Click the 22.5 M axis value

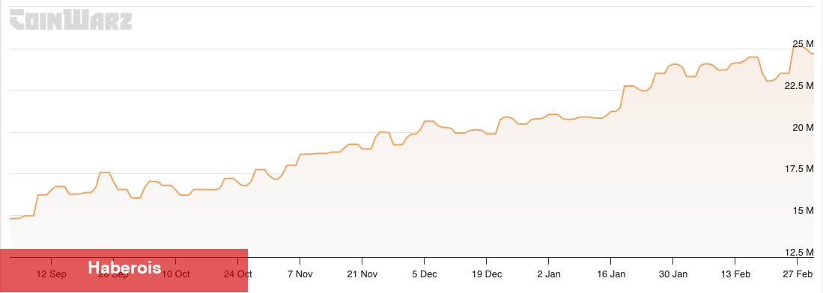(799, 85)
